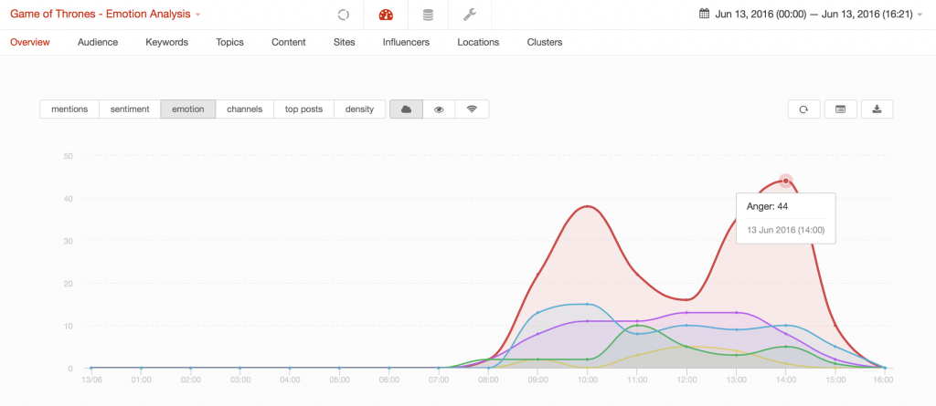
Task: Open the Influencers tab
Action: point(406,42)
